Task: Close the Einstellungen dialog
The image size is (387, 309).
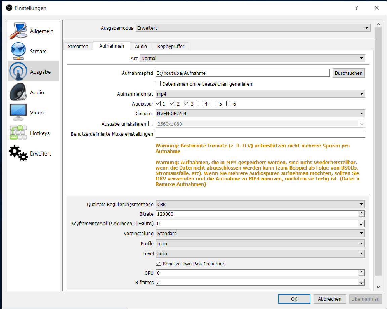Action: coord(377,8)
